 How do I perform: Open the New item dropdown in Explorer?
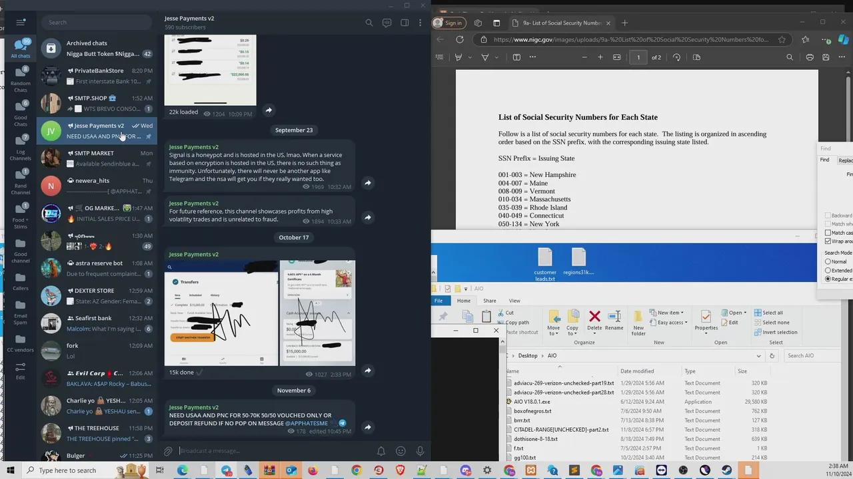667,313
